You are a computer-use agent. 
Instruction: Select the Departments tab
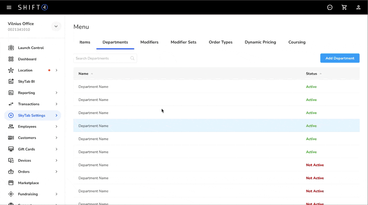[x=115, y=42]
